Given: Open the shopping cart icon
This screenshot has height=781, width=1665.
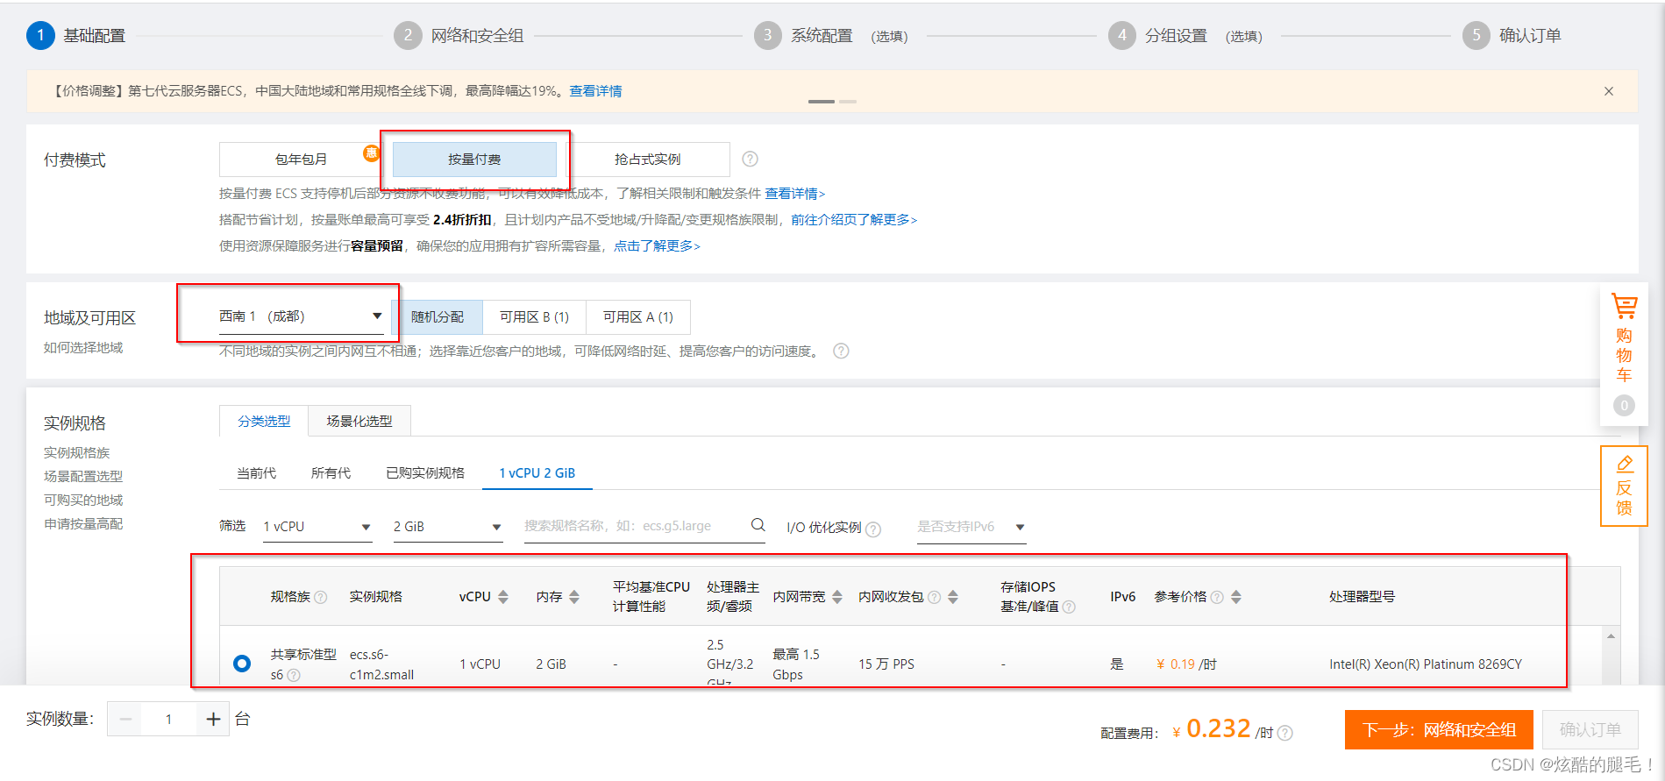Looking at the screenshot, I should click(x=1624, y=307).
